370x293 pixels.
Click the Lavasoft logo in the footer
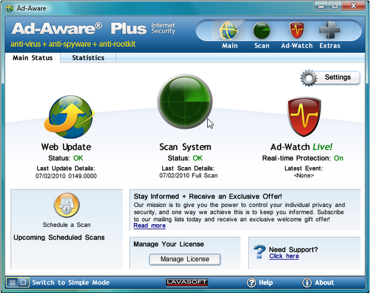pyautogui.click(x=187, y=282)
